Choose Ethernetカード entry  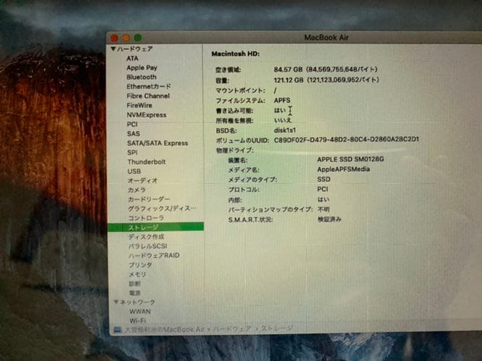pos(149,86)
